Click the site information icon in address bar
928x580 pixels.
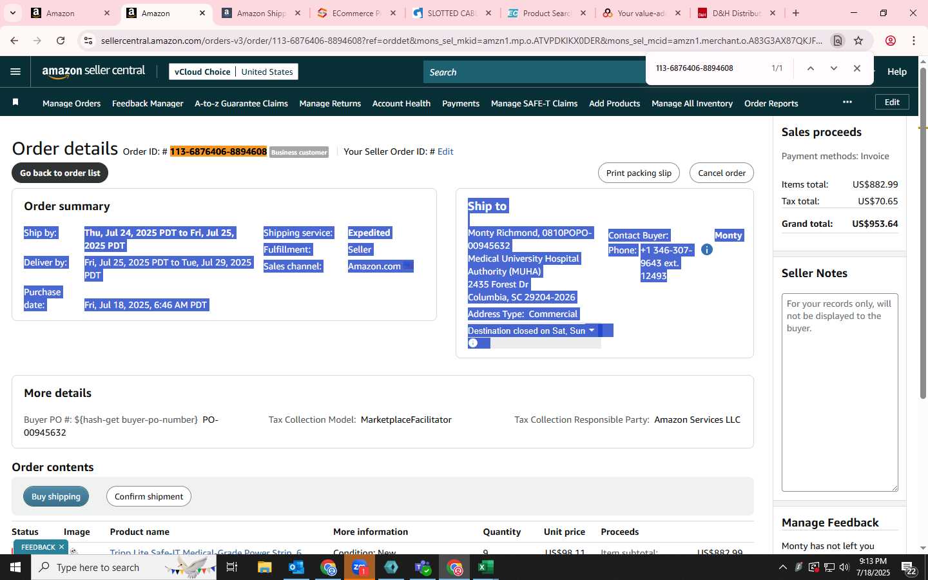tap(88, 41)
